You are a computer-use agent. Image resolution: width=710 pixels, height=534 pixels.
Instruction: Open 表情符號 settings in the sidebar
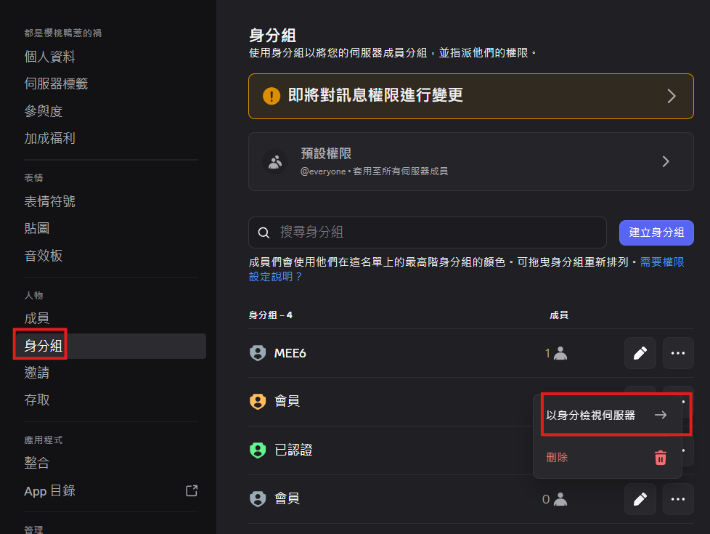(x=50, y=202)
